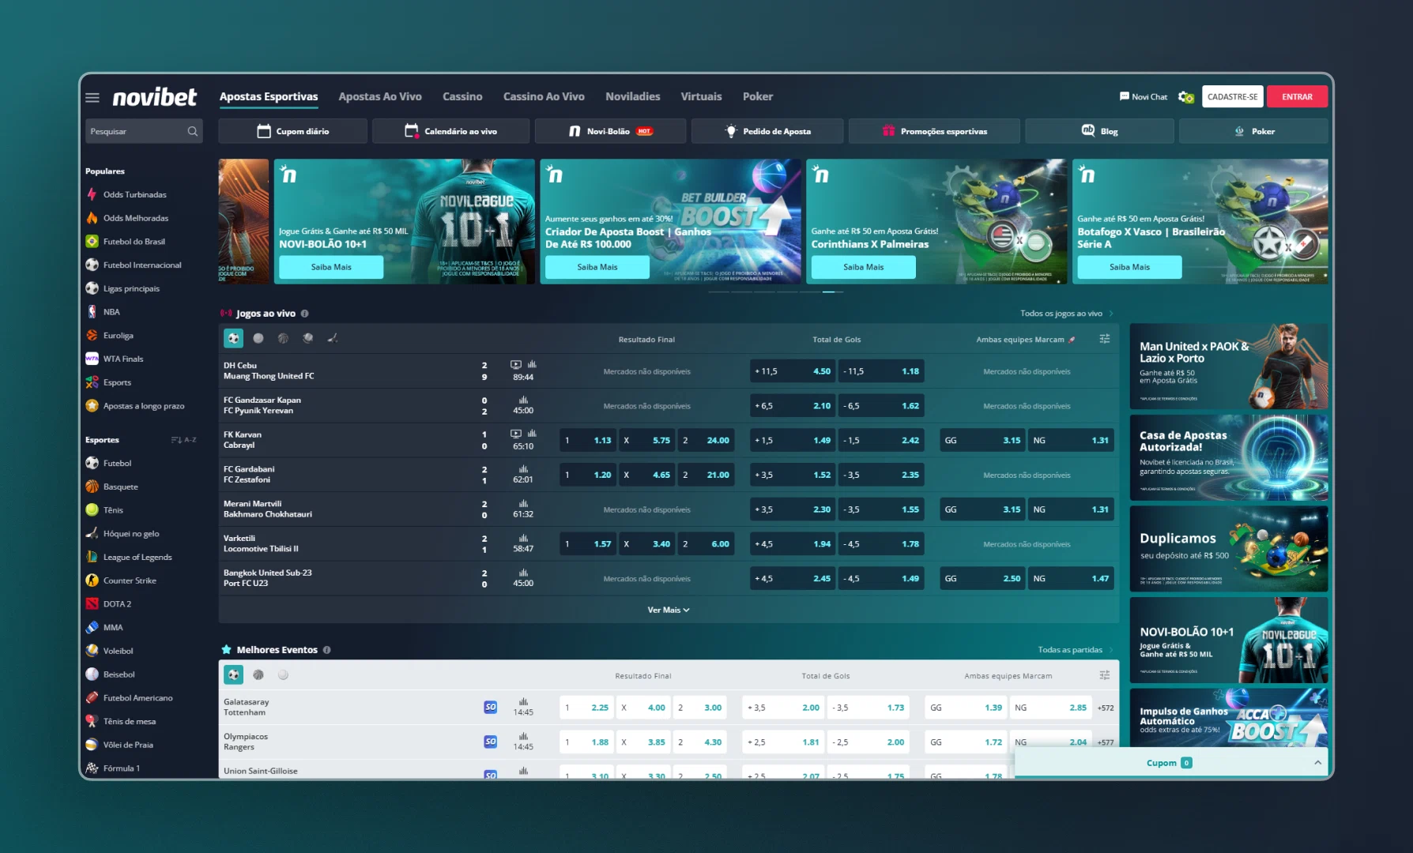
Task: Expand the Cupom bet slip chevron
Action: pyautogui.click(x=1317, y=762)
